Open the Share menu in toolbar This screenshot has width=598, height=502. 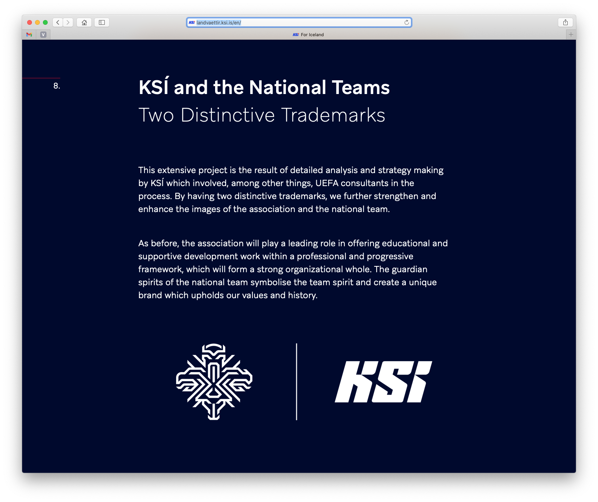pos(565,22)
